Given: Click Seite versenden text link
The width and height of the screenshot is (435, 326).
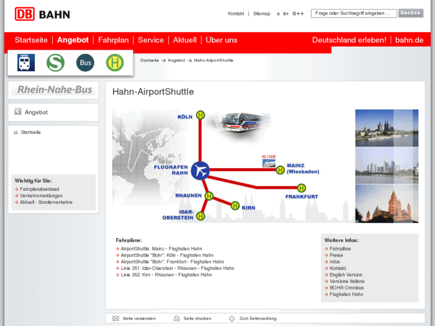Looking at the screenshot, I should tap(139, 318).
